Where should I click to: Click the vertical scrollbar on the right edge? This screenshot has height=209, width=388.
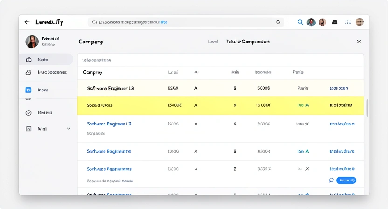point(367,108)
